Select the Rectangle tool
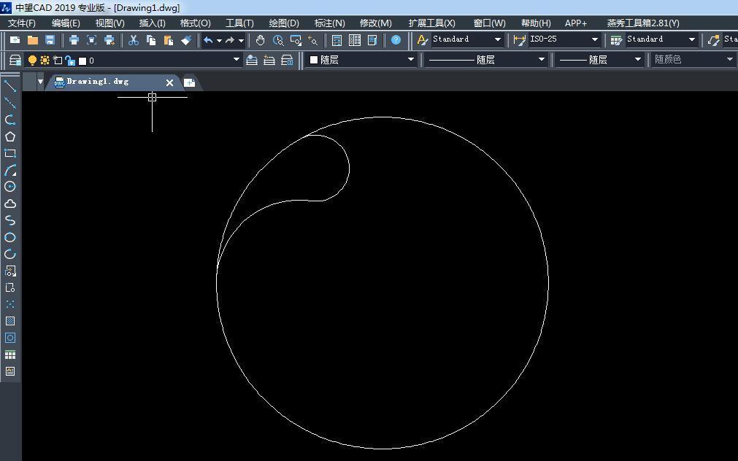The height and width of the screenshot is (461, 738). [x=10, y=153]
